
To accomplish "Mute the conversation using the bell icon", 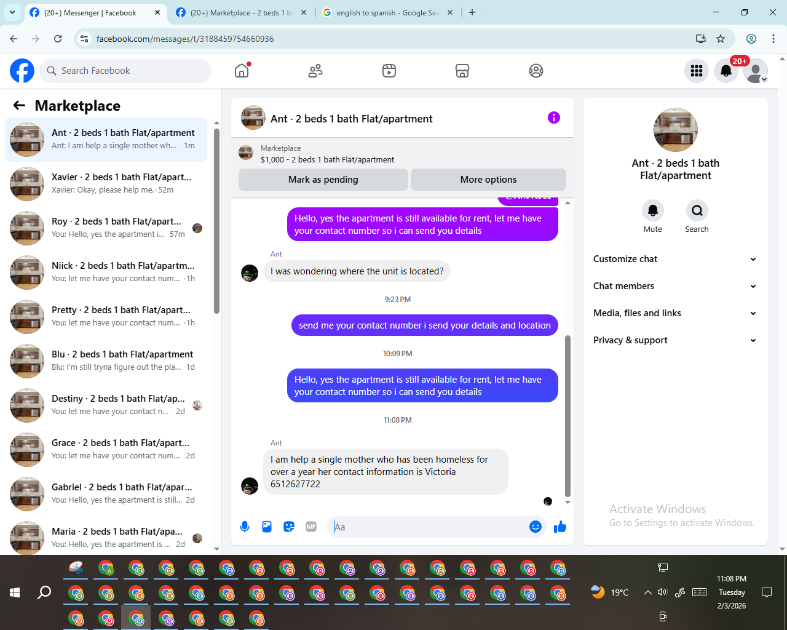I will click(x=653, y=210).
